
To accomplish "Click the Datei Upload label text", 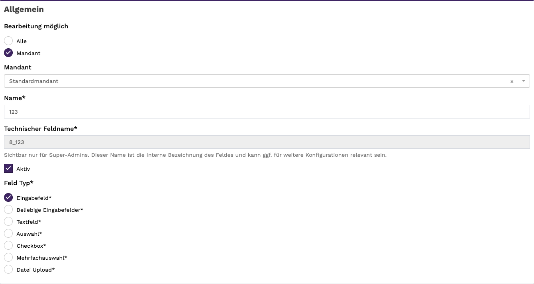I will 35,270.
